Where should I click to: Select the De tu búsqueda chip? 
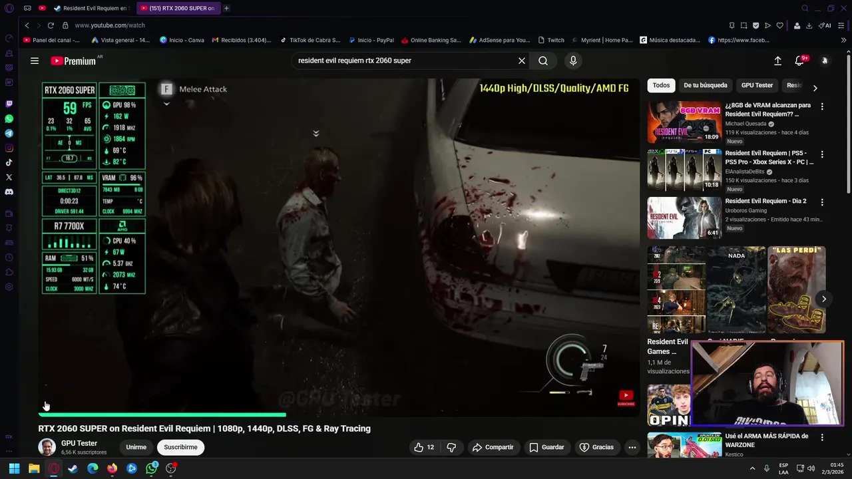(x=706, y=85)
